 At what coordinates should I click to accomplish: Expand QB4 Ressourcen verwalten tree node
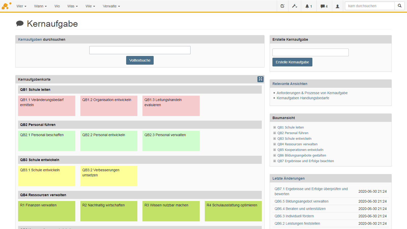[274, 144]
